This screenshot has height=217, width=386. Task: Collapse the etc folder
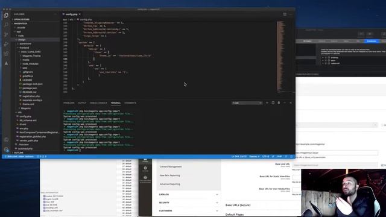[20, 112]
